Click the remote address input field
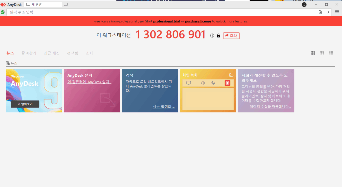342x187 pixels. (160, 12)
